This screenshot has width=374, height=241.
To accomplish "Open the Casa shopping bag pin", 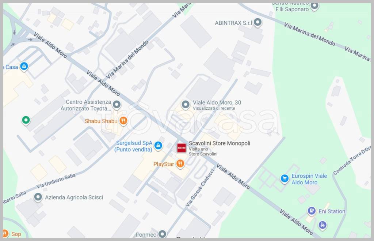I will pos(24,66).
